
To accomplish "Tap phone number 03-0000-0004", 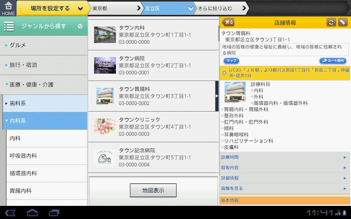I will coord(134,165).
